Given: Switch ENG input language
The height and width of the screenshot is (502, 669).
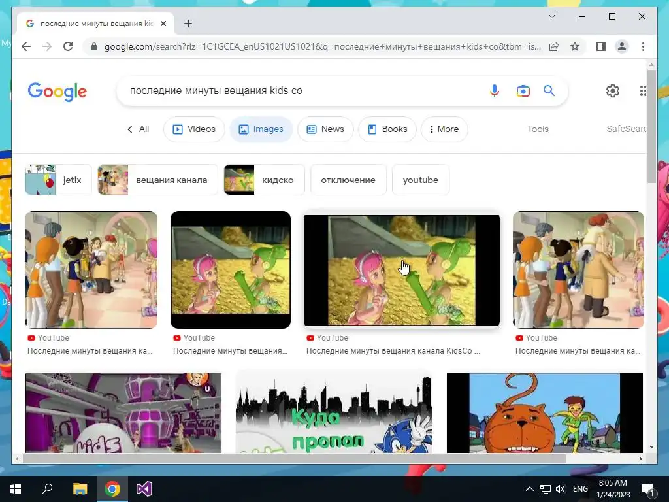Looking at the screenshot, I should coord(580,489).
